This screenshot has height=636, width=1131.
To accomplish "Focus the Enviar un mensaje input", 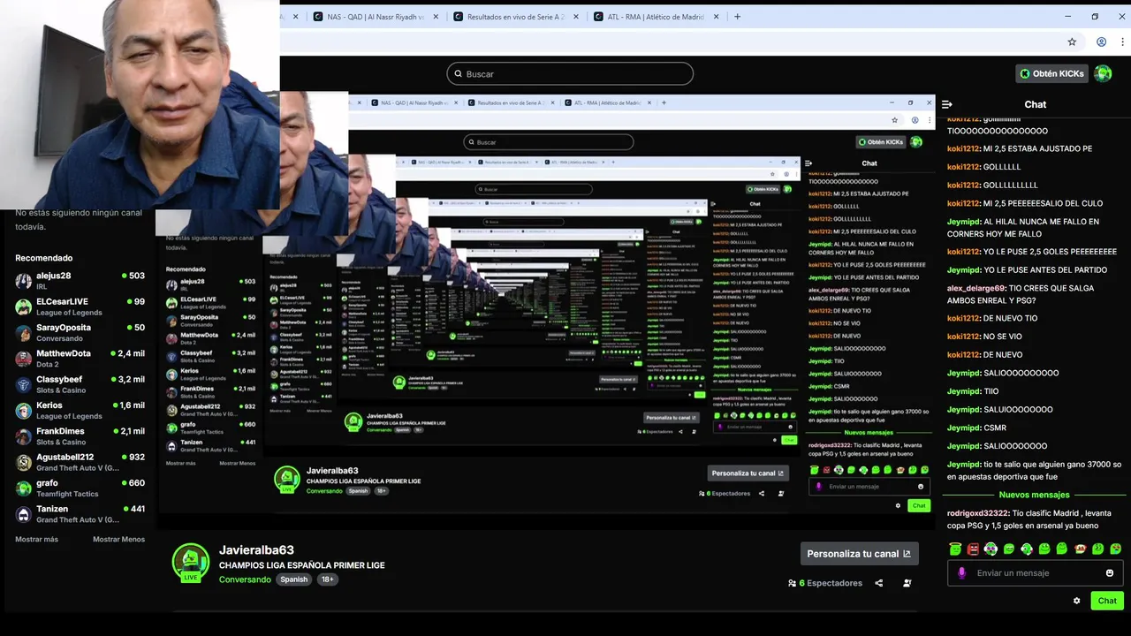I will (1034, 572).
